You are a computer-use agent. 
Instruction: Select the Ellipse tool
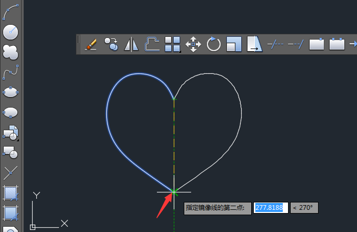pyautogui.click(x=11, y=92)
